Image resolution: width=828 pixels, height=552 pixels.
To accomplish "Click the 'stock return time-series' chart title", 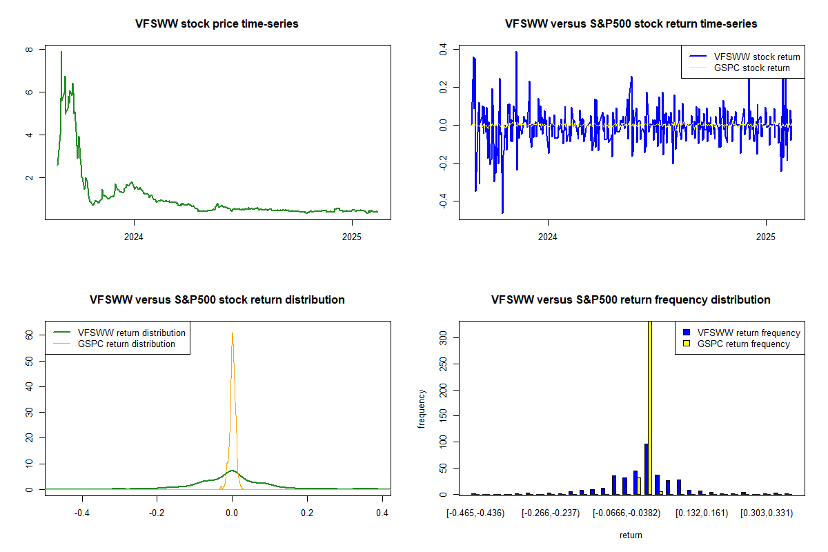I will (x=631, y=24).
